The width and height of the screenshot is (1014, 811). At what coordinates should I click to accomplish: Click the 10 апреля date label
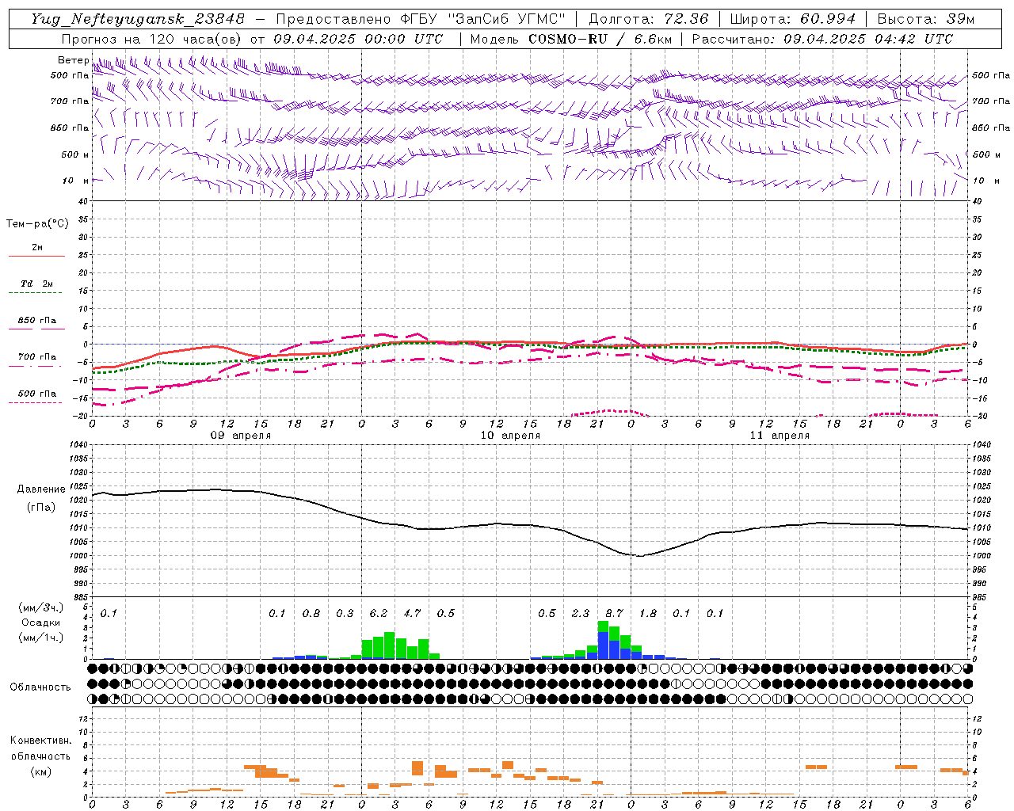pos(510,436)
